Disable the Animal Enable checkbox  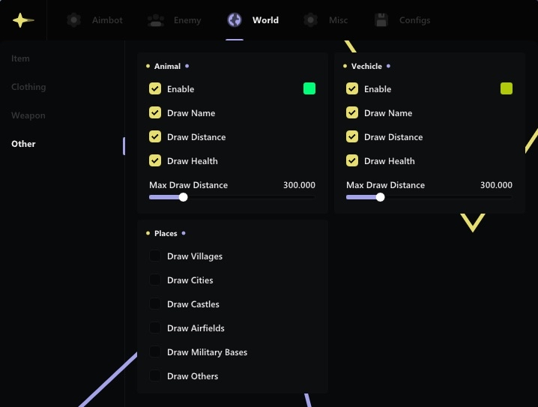(155, 89)
